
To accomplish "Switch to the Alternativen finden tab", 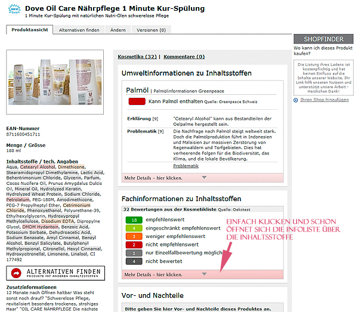I will pyautogui.click(x=79, y=29).
